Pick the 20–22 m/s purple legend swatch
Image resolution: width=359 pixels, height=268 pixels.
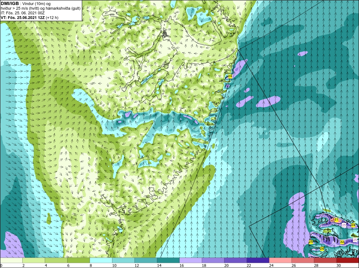pyautogui.click(x=236, y=260)
